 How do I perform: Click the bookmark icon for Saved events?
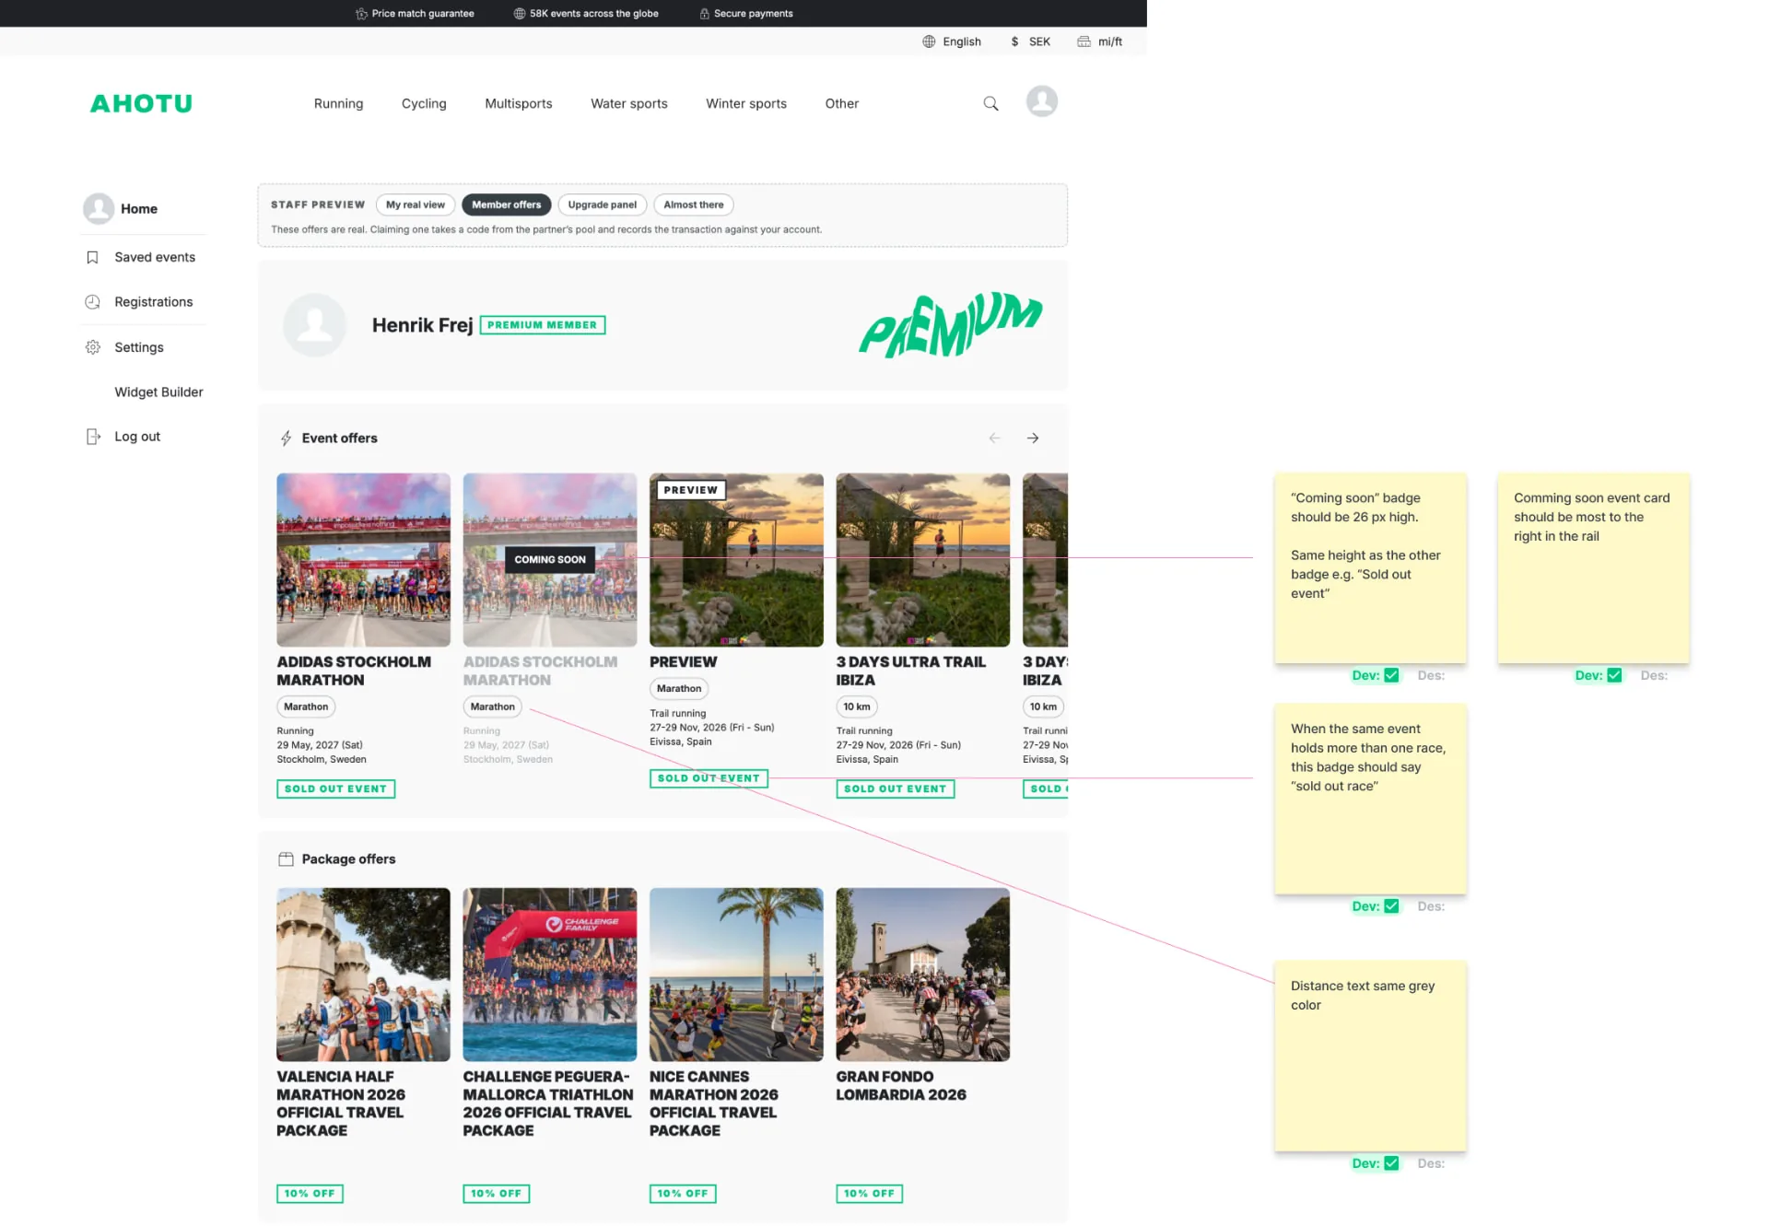[92, 258]
